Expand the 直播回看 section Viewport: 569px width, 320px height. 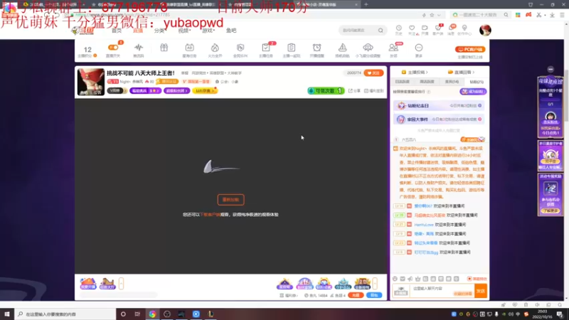click(461, 73)
